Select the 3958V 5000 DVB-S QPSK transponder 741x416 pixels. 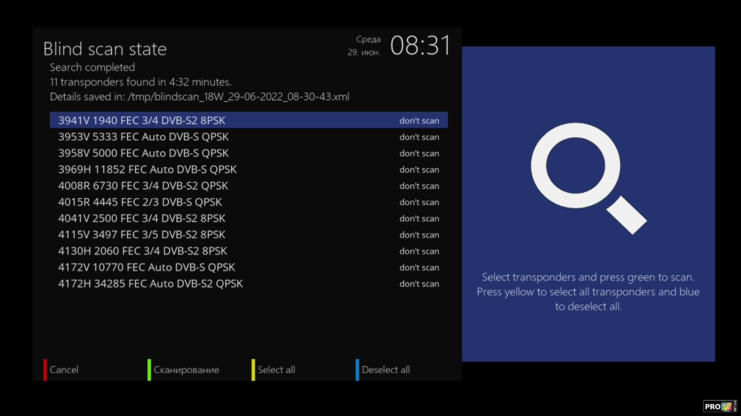tap(249, 153)
